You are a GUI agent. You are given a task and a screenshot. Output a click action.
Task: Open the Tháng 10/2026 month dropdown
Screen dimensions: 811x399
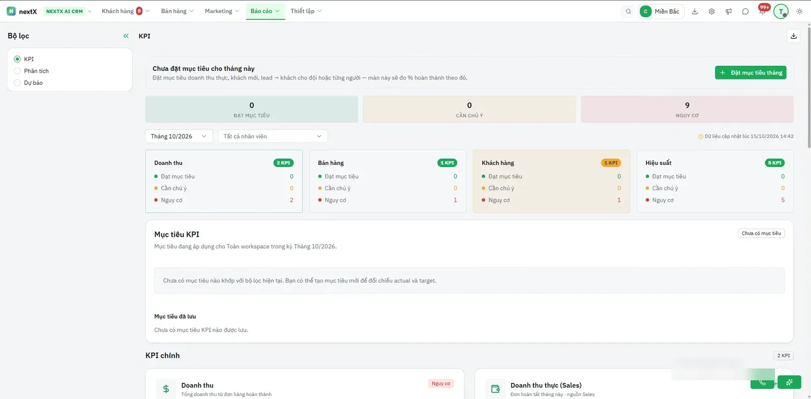click(179, 137)
